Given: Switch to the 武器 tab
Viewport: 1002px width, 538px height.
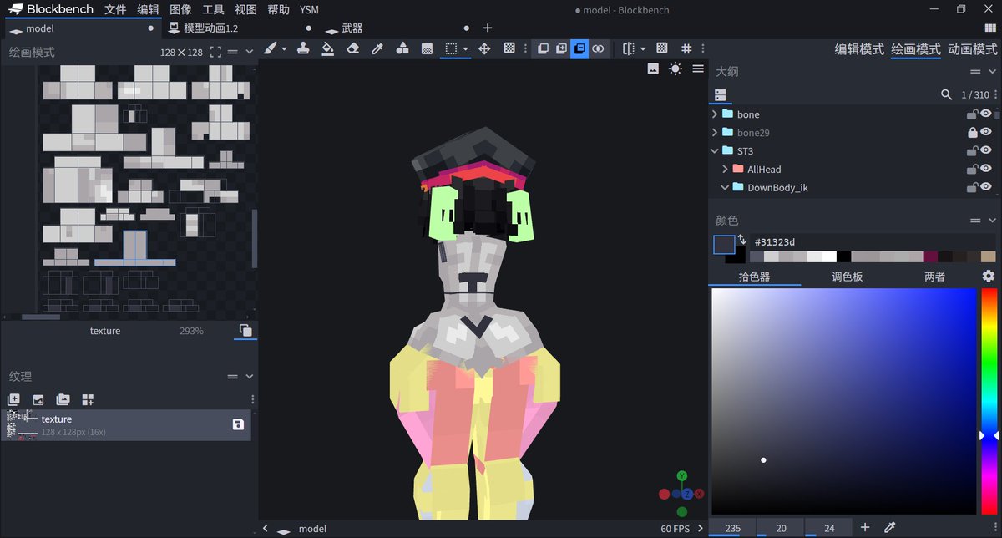Looking at the screenshot, I should [352, 28].
